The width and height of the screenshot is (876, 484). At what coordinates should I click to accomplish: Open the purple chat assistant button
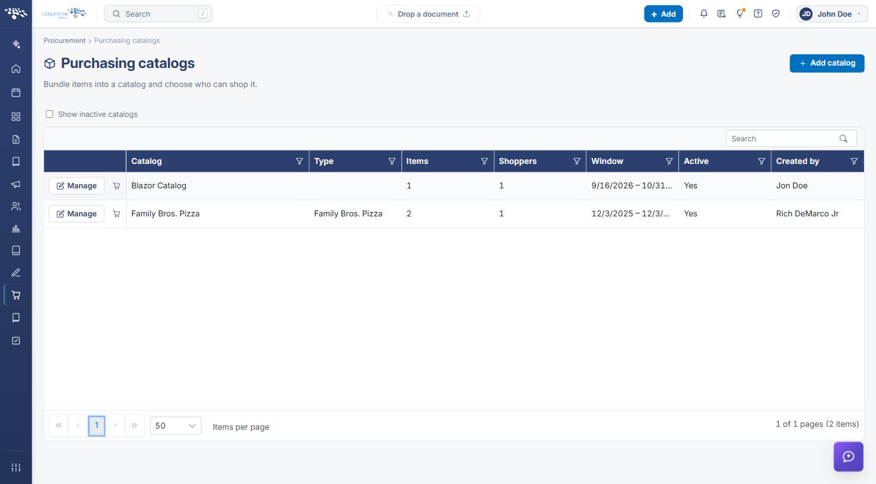849,457
